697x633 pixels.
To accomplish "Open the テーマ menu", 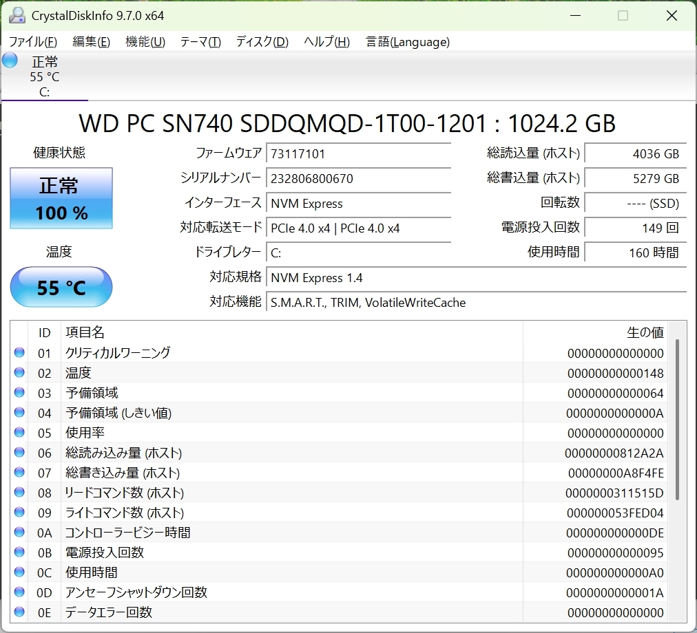I will (x=200, y=42).
